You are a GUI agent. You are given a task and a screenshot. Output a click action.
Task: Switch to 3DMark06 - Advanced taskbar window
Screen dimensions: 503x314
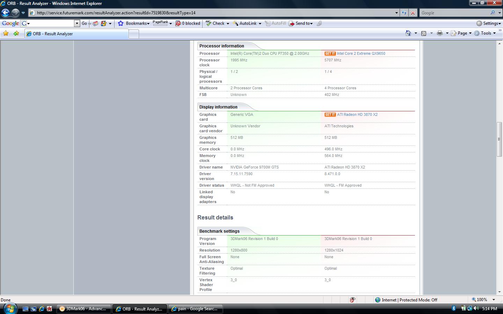pyautogui.click(x=83, y=309)
